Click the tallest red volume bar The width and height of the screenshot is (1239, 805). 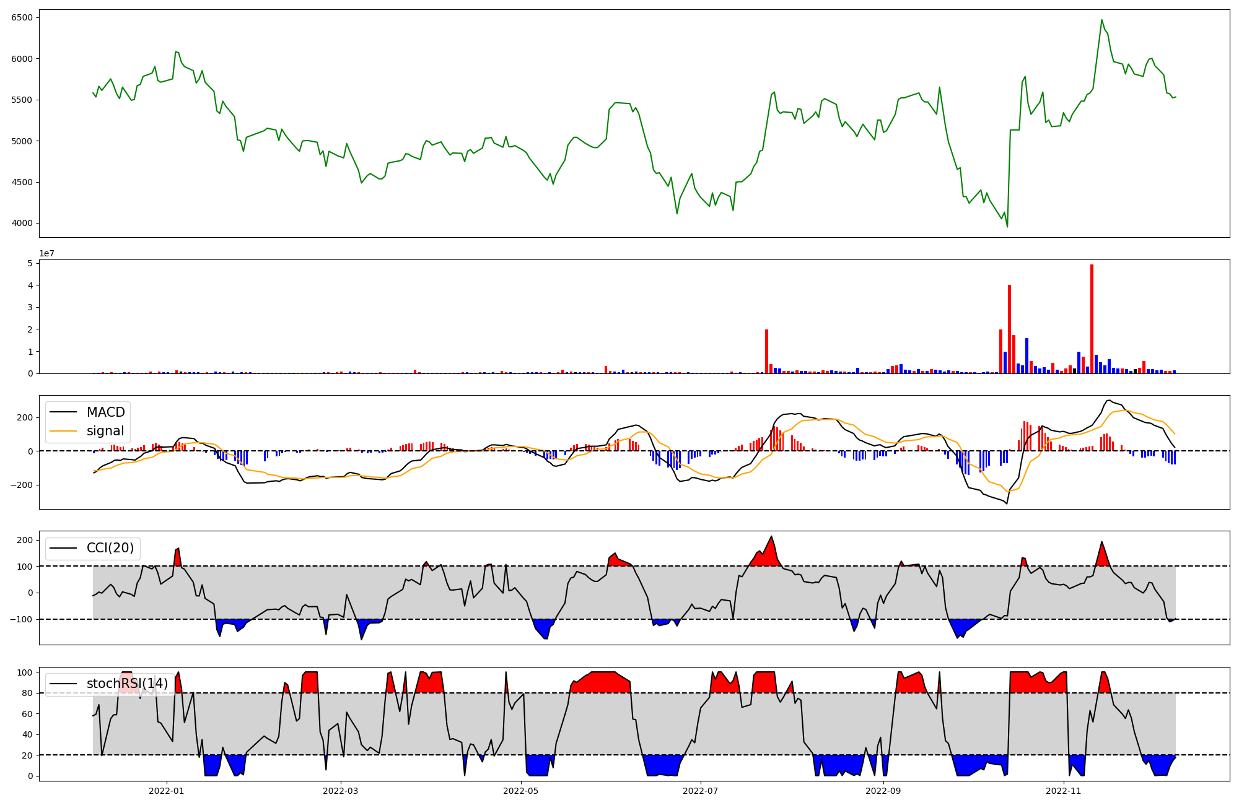pos(1092,319)
